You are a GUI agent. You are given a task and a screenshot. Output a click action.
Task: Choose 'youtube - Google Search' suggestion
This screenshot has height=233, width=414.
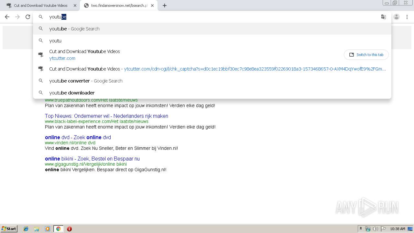[x=212, y=29]
